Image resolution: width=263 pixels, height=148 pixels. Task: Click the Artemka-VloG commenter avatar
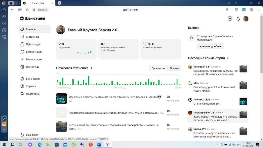190,100
